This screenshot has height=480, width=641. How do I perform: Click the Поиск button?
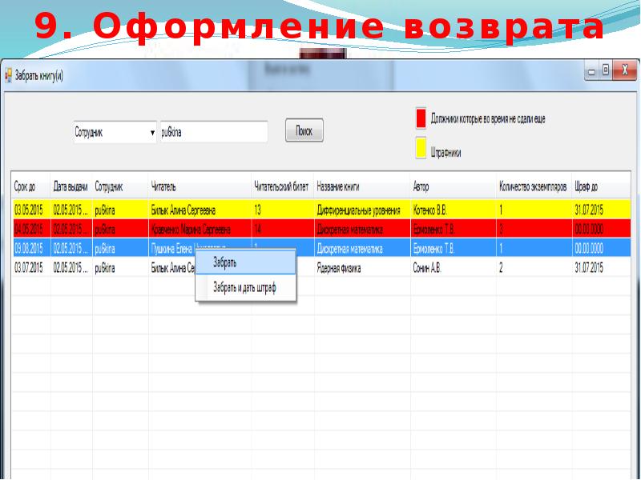click(304, 130)
